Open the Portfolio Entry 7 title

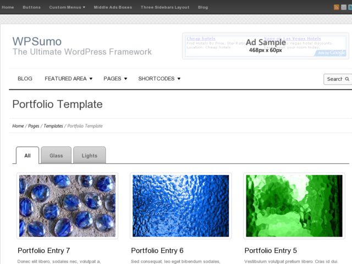point(44,250)
